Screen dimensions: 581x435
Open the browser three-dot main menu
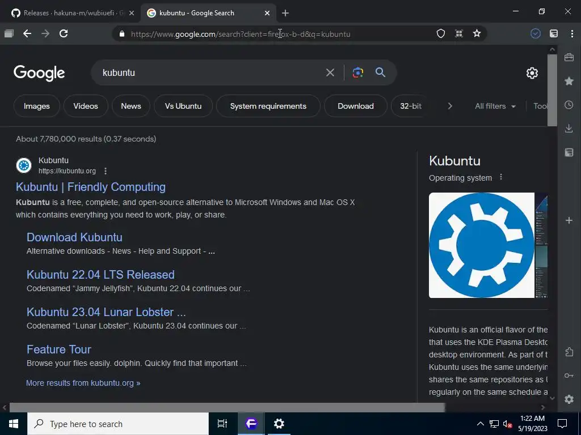(572, 33)
